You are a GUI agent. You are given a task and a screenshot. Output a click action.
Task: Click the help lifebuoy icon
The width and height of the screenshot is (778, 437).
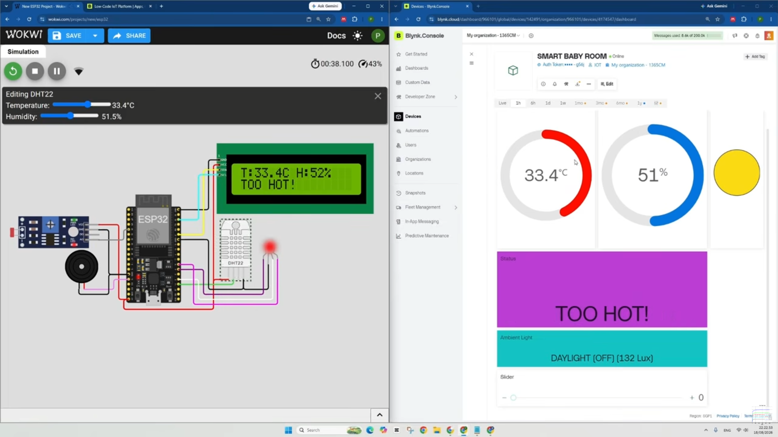(x=746, y=35)
